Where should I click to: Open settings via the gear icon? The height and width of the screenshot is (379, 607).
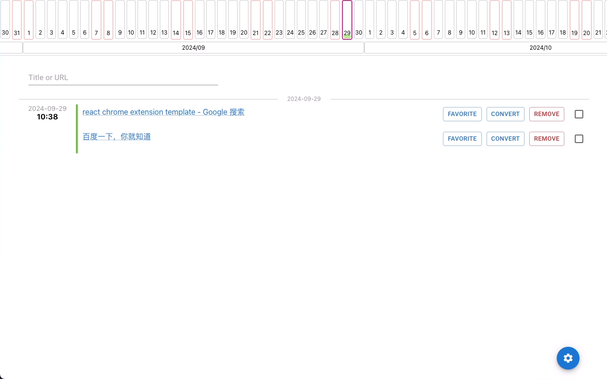(568, 358)
